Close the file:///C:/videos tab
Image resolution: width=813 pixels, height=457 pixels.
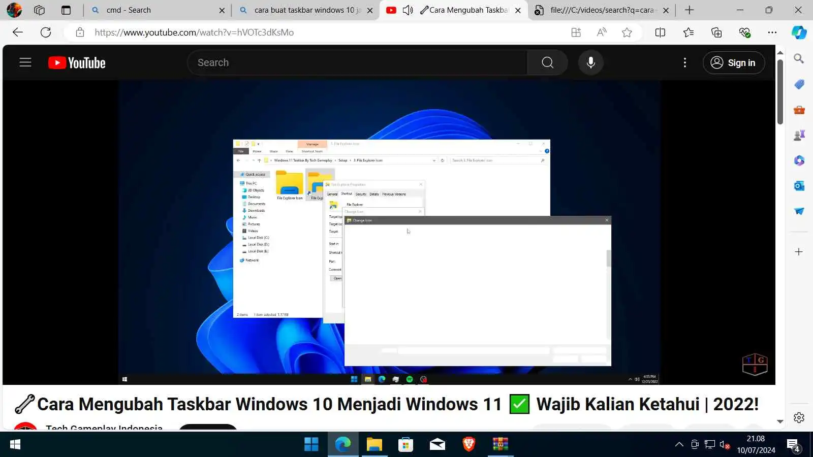(666, 10)
